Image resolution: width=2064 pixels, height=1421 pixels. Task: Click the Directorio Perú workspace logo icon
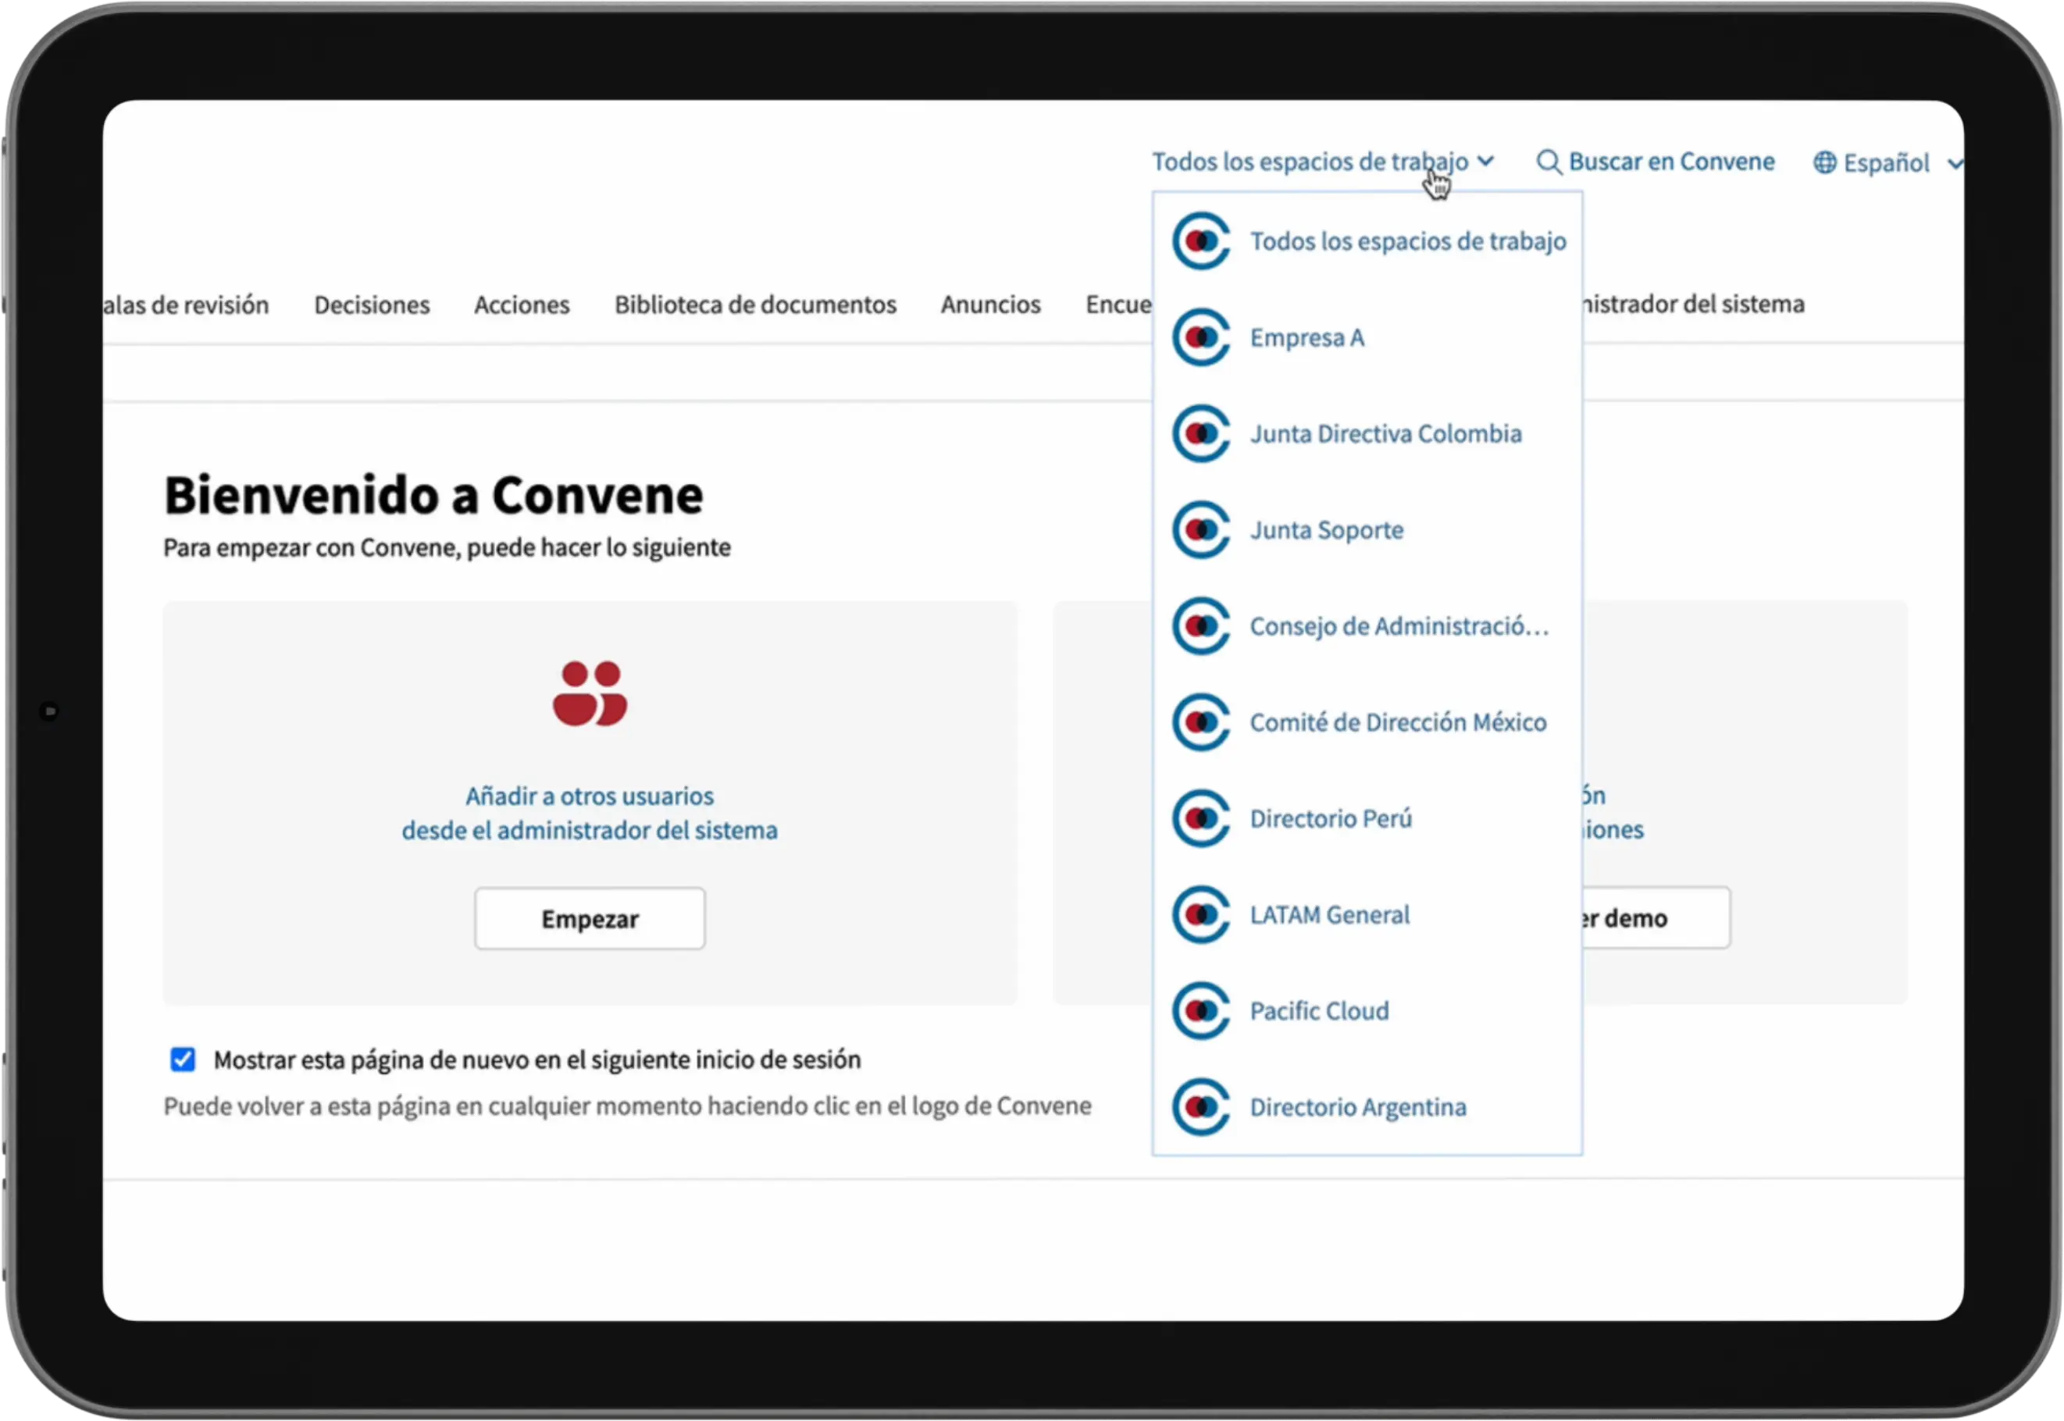(x=1200, y=818)
